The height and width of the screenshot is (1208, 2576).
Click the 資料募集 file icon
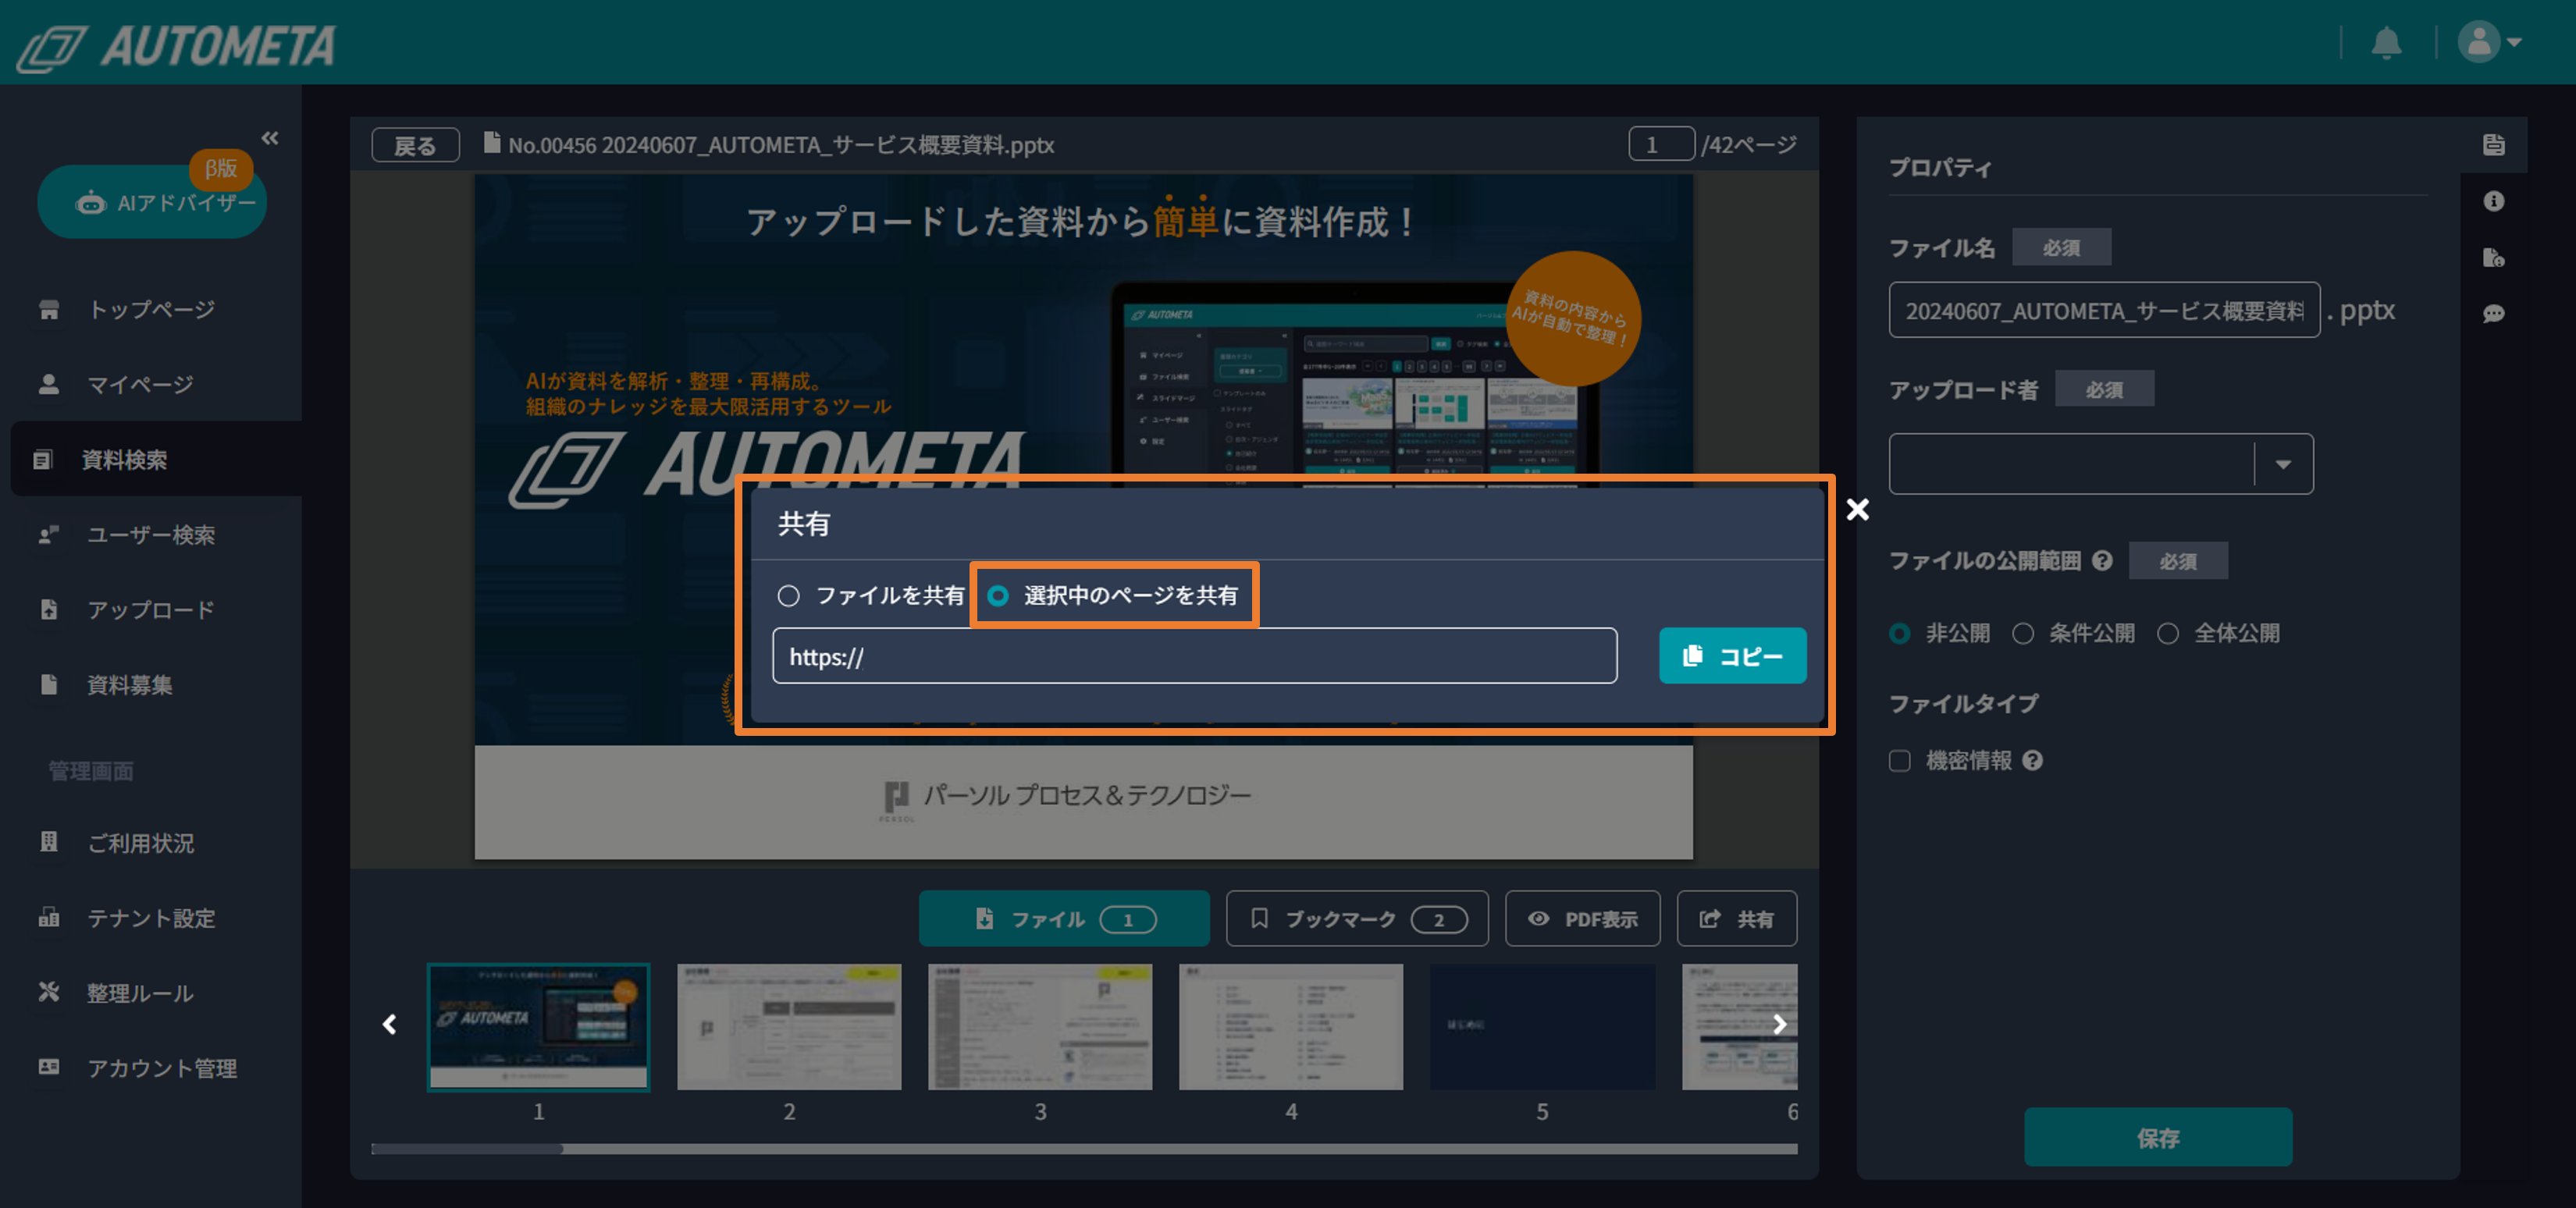(x=49, y=684)
